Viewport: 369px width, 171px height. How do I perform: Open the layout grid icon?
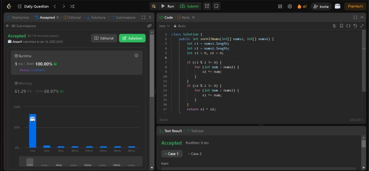[280, 6]
